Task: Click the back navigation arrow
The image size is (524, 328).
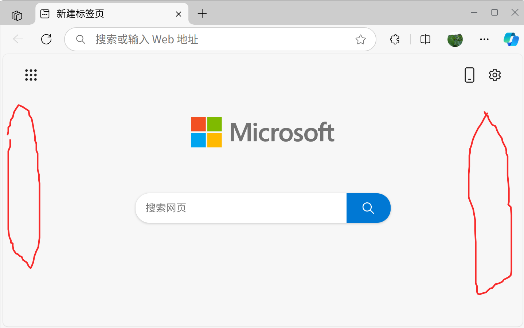Action: click(x=18, y=39)
